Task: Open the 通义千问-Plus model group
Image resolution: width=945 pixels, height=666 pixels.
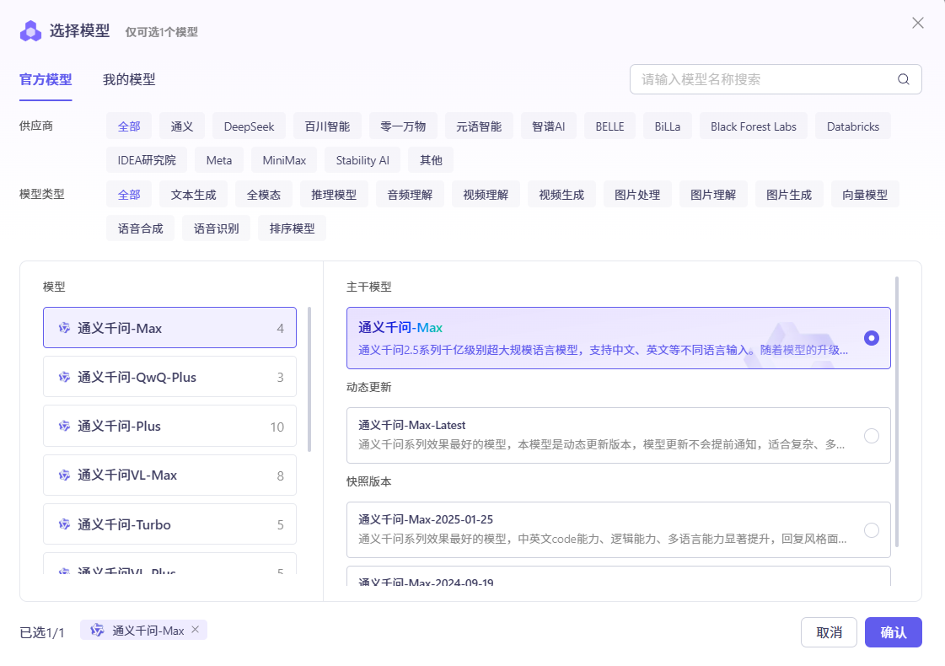Action: point(170,426)
